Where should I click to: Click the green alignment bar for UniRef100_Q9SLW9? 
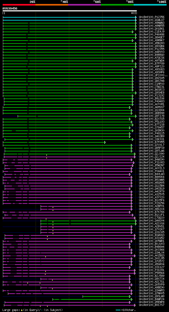[106, 296]
